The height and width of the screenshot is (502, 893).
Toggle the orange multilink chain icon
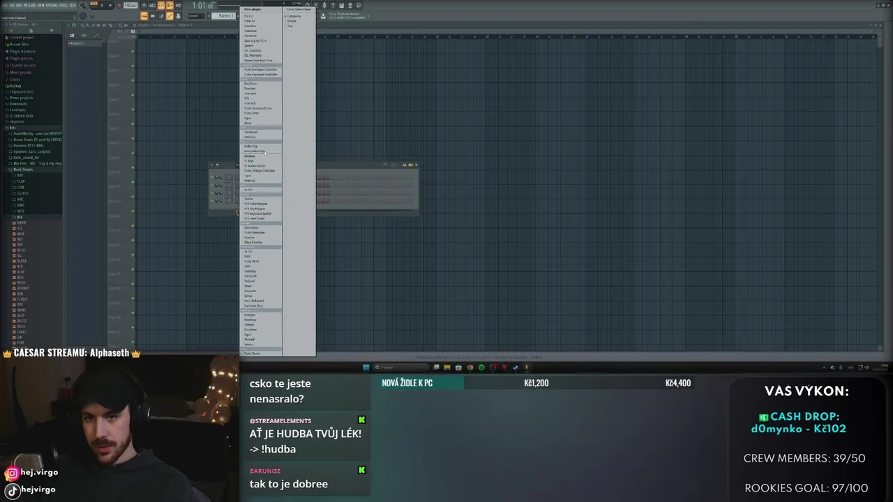point(170,15)
